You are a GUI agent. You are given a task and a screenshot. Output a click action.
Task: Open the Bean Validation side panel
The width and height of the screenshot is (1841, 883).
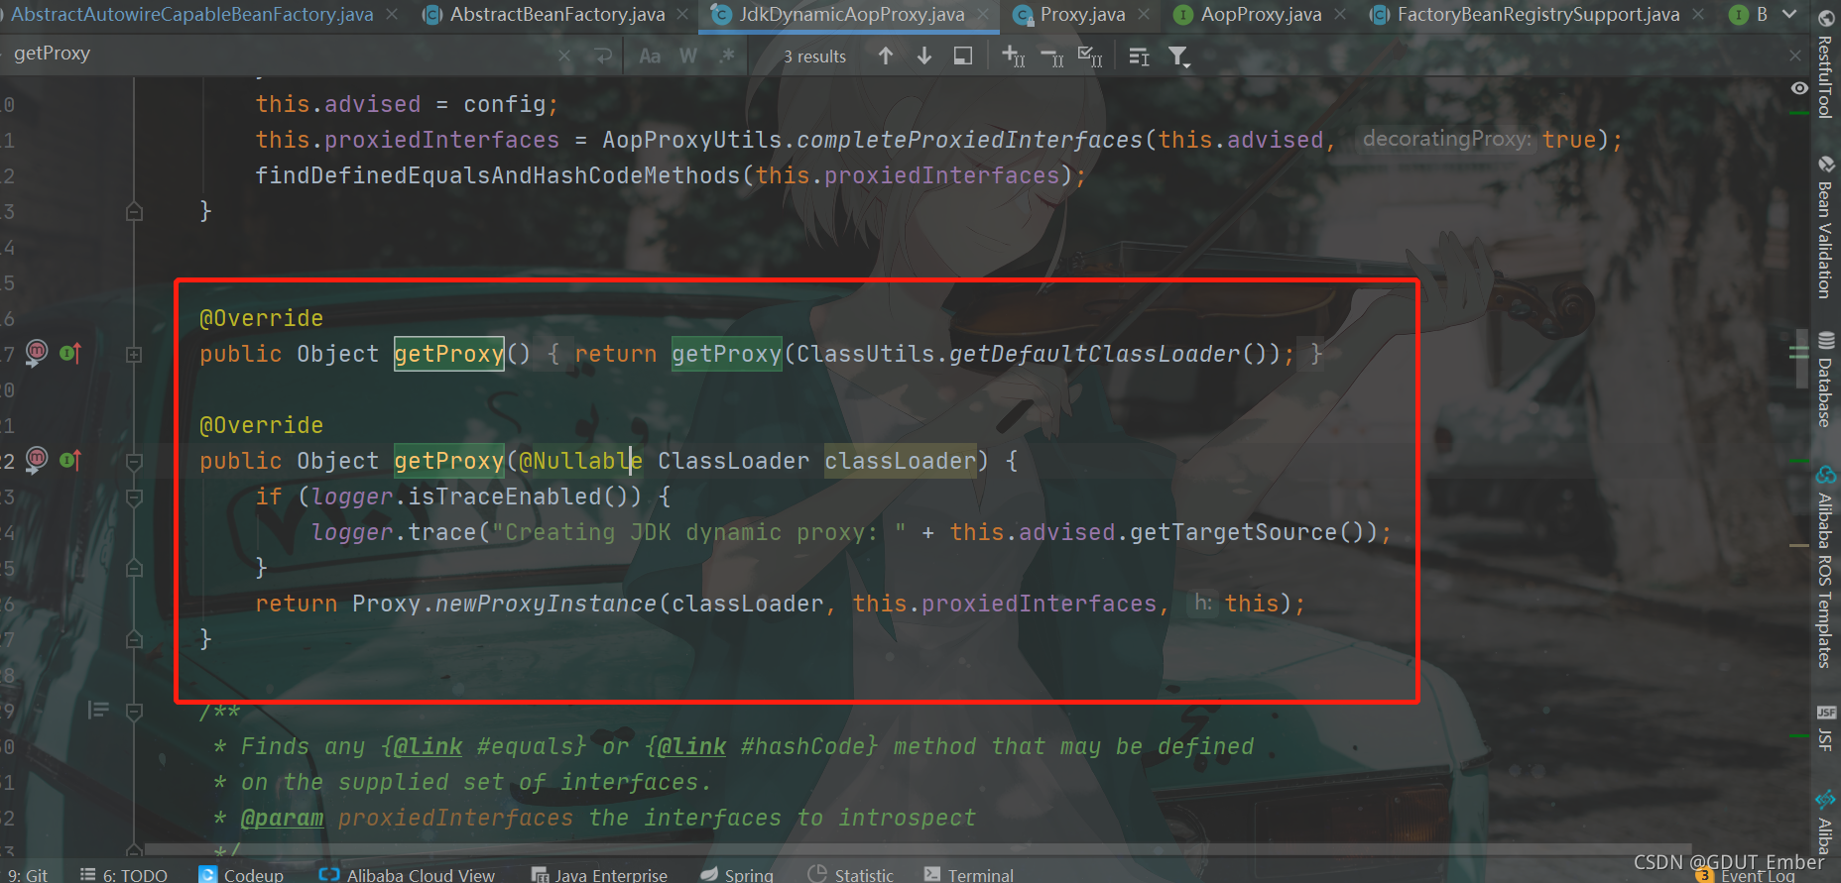click(1825, 227)
